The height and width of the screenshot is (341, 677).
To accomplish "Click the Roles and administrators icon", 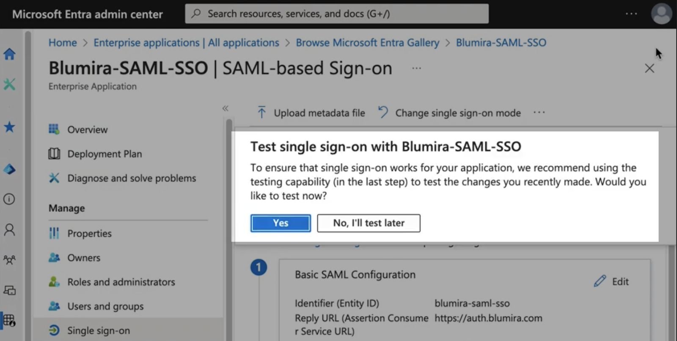I will point(54,282).
